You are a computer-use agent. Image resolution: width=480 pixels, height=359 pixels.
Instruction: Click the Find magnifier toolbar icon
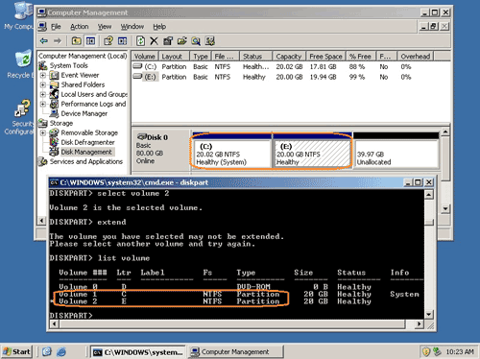point(196,41)
